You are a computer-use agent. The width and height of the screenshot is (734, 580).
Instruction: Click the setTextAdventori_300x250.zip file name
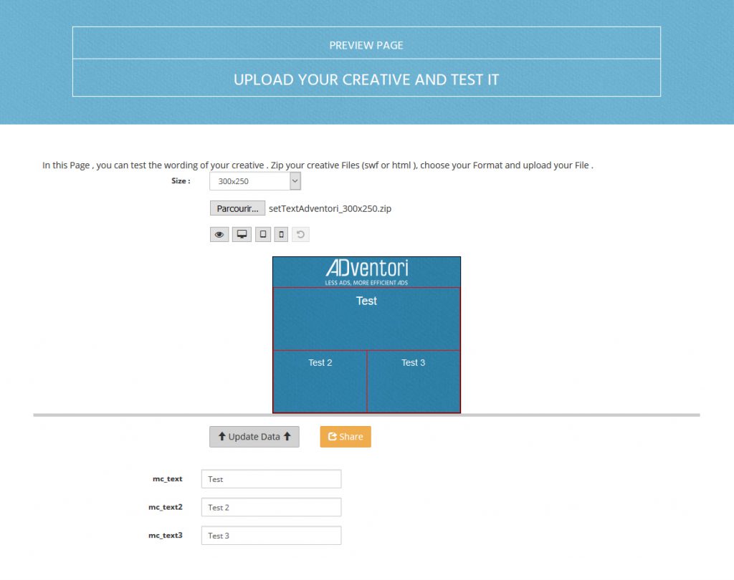coord(330,208)
